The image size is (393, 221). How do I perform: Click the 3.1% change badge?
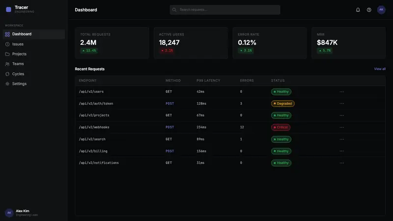[x=246, y=51]
